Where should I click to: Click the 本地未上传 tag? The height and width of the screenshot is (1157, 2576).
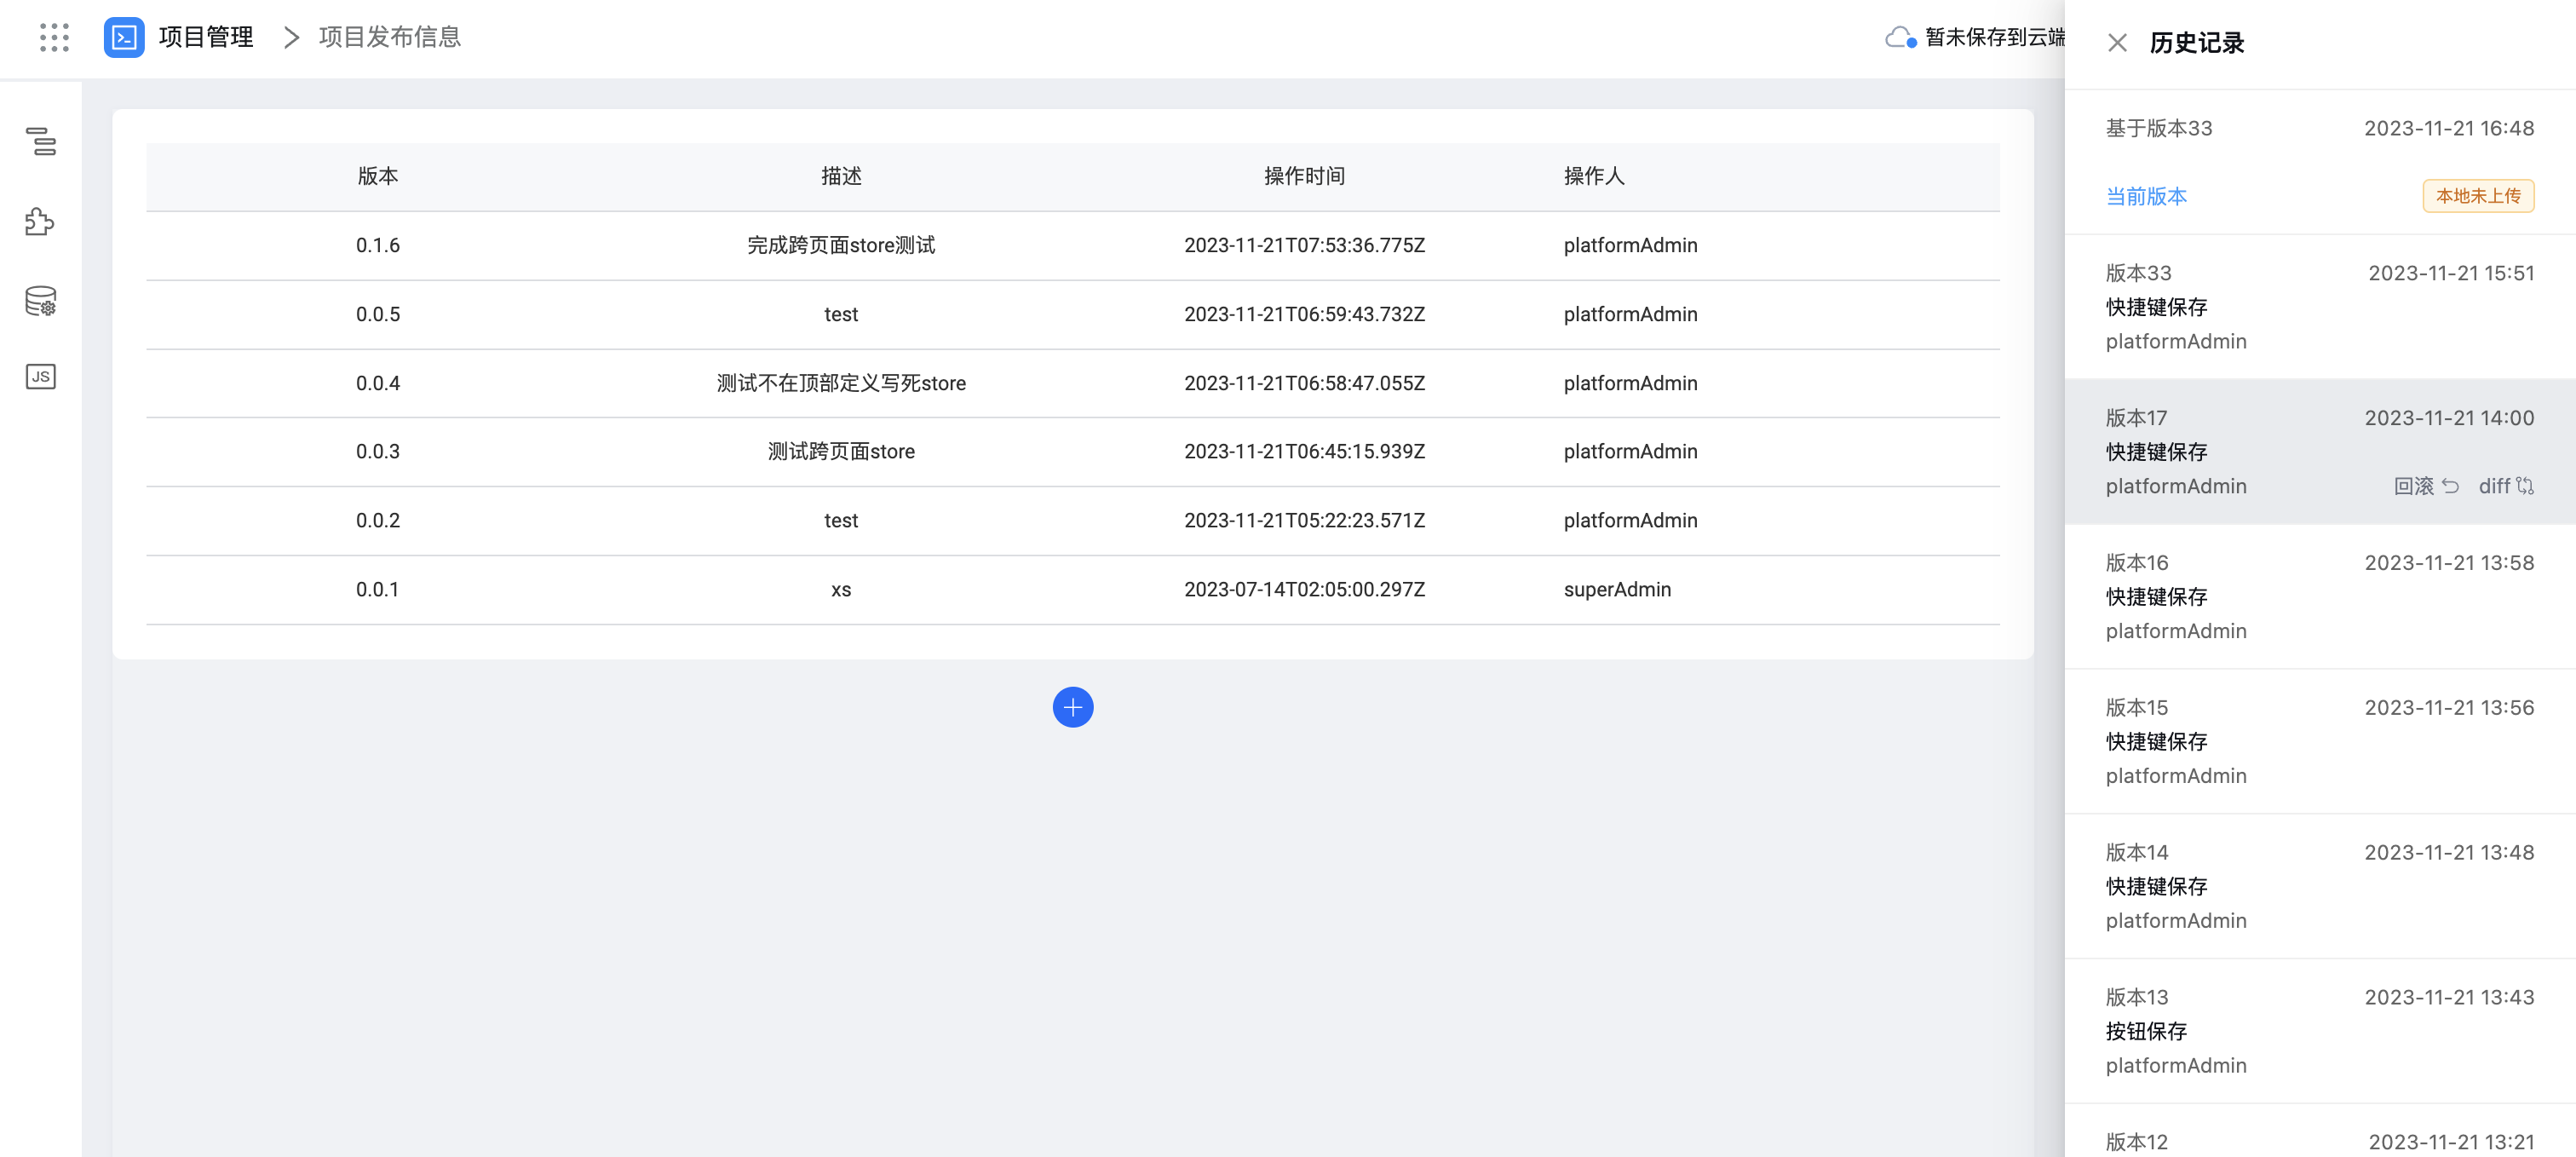[x=2478, y=196]
